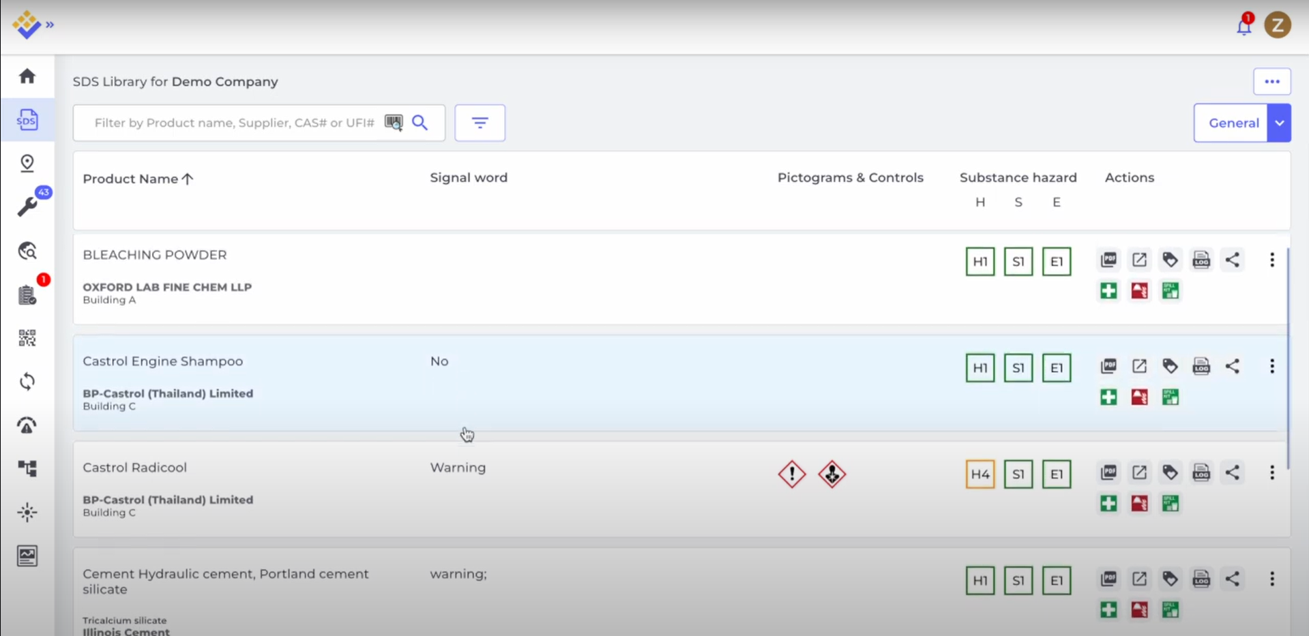Sort by Product Name column header

(x=138, y=179)
